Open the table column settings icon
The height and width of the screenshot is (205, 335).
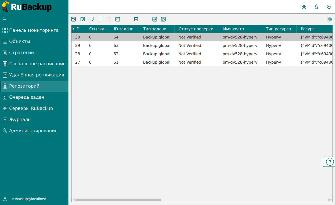tap(330, 19)
